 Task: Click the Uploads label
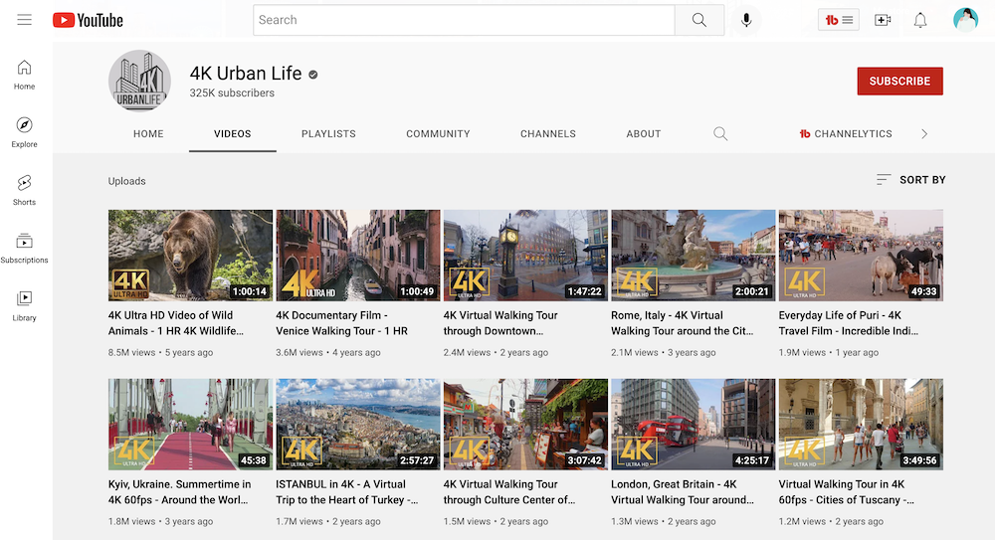127,181
